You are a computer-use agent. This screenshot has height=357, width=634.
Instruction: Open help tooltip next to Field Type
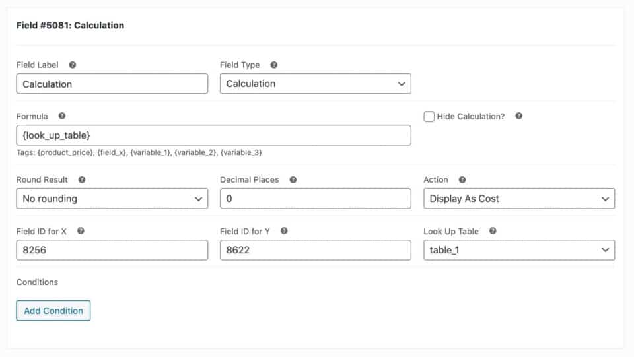273,65
